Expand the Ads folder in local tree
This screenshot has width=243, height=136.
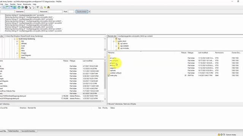(17, 41)
